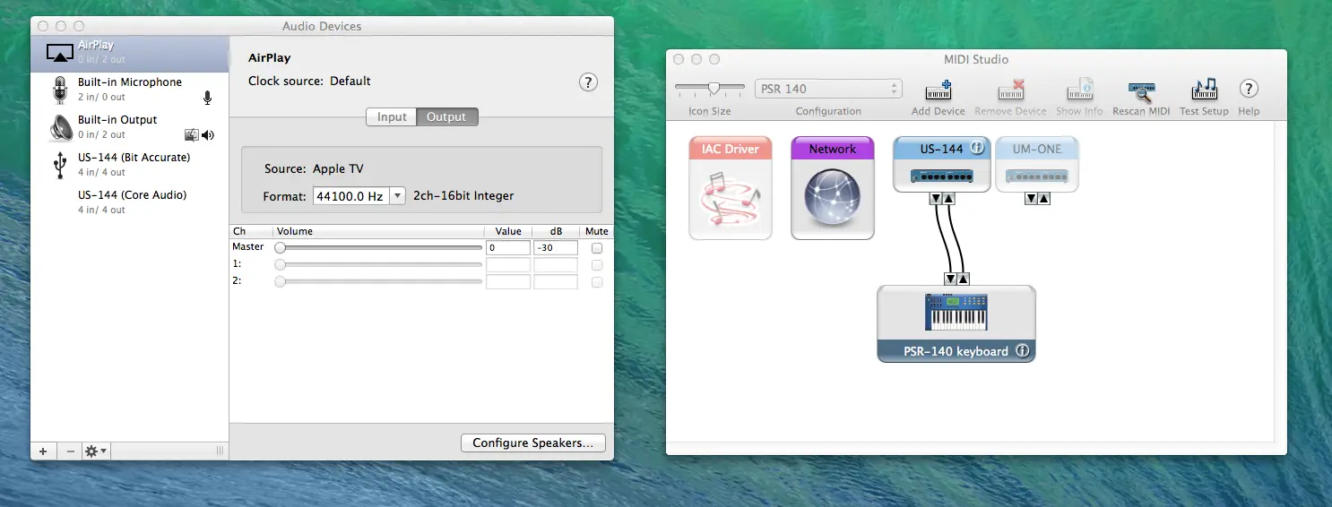The width and height of the screenshot is (1332, 507).
Task: Click Rescan MIDI toolbar icon
Action: [x=1141, y=90]
